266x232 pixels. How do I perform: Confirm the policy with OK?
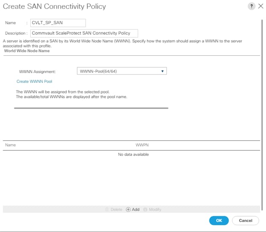pyautogui.click(x=219, y=221)
